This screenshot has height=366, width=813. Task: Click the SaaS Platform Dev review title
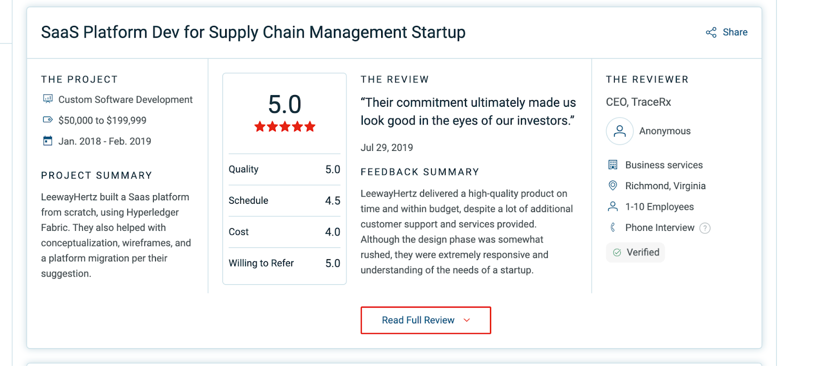point(253,32)
